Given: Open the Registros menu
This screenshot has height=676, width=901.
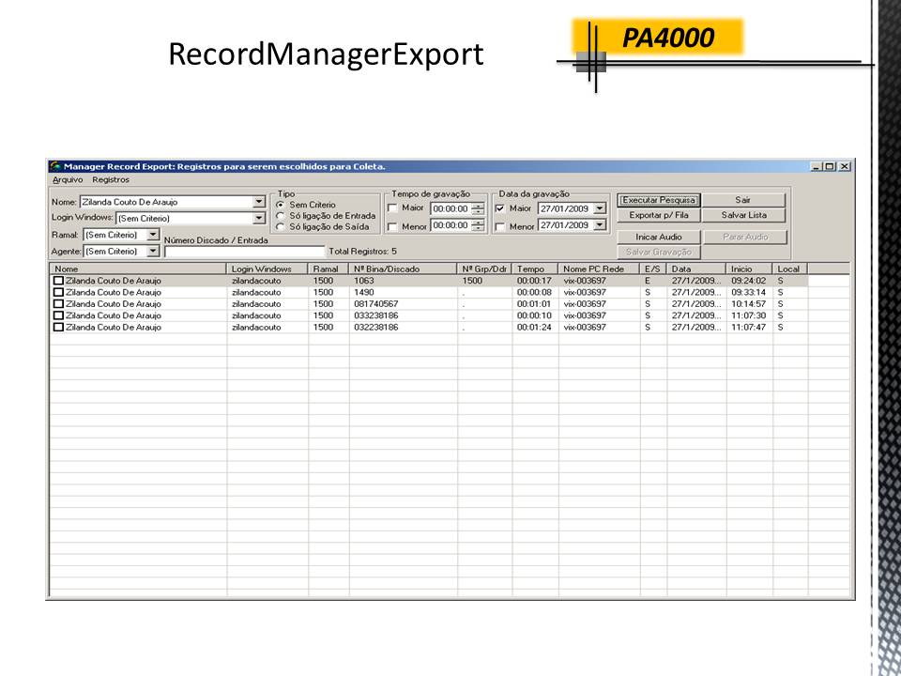Looking at the screenshot, I should point(110,178).
